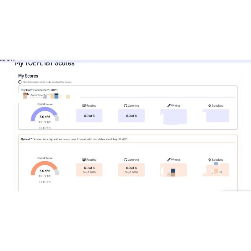
Task: Click the info icon beside More information
Action: point(20,82)
